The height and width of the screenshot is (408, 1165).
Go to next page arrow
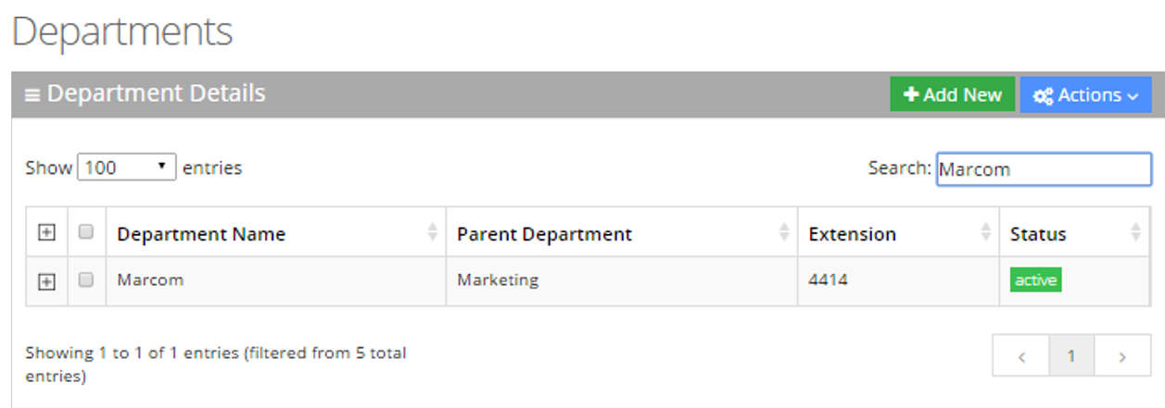point(1122,356)
